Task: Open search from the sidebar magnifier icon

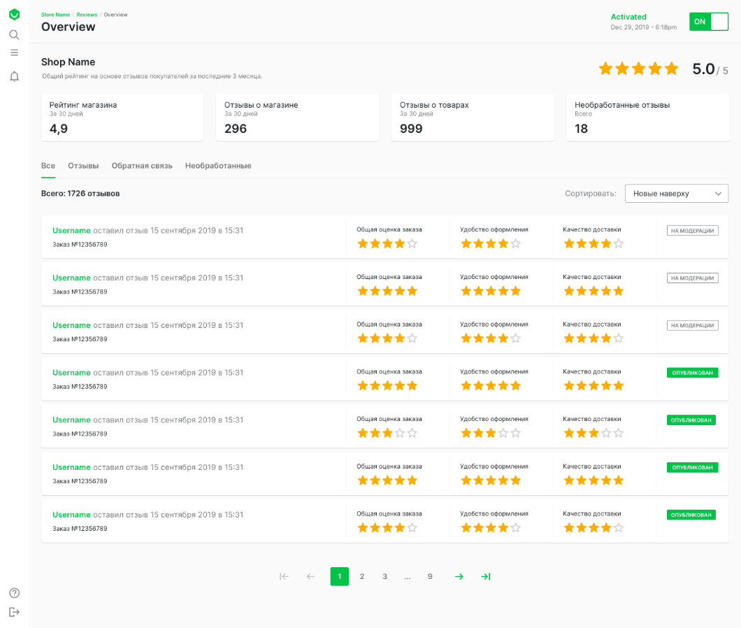Action: coord(14,35)
